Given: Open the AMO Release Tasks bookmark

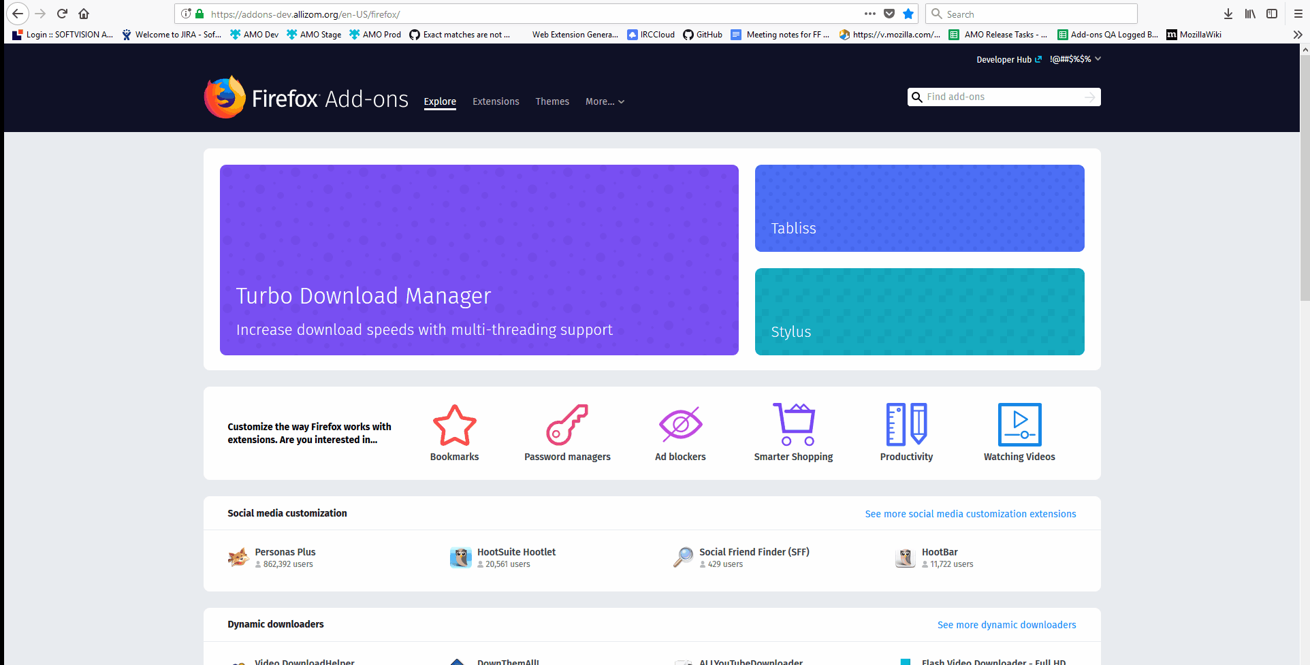Looking at the screenshot, I should pos(998,35).
